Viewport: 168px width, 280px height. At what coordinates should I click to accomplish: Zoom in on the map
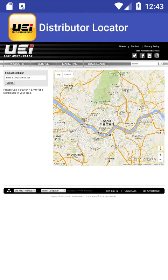(160, 155)
